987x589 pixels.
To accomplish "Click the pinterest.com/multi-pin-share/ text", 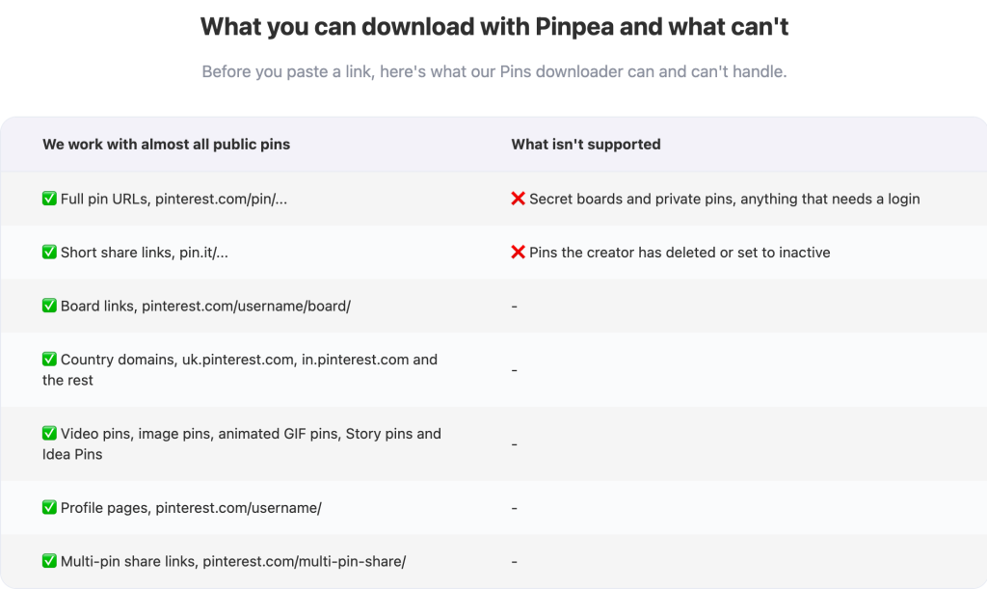I will (x=304, y=561).
